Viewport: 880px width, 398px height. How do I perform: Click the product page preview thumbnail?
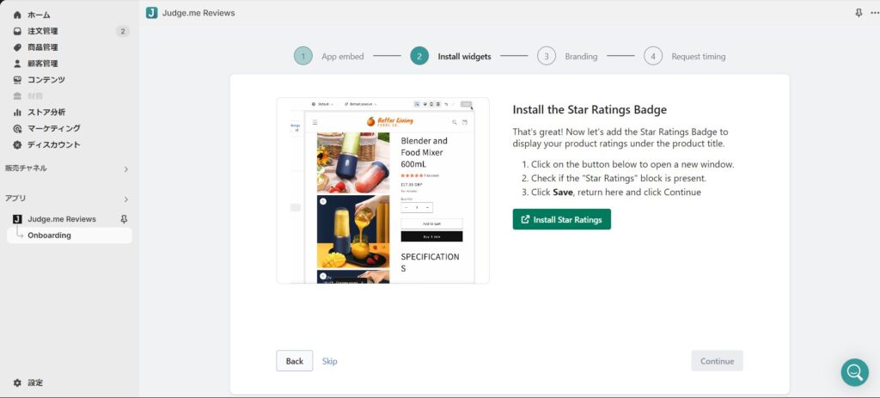click(x=382, y=190)
